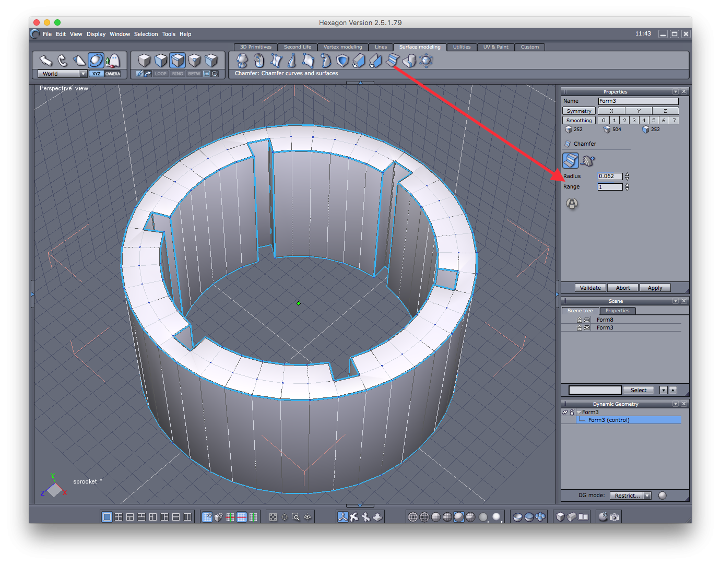Click the Apply button
The height and width of the screenshot is (565, 721).
pos(655,288)
